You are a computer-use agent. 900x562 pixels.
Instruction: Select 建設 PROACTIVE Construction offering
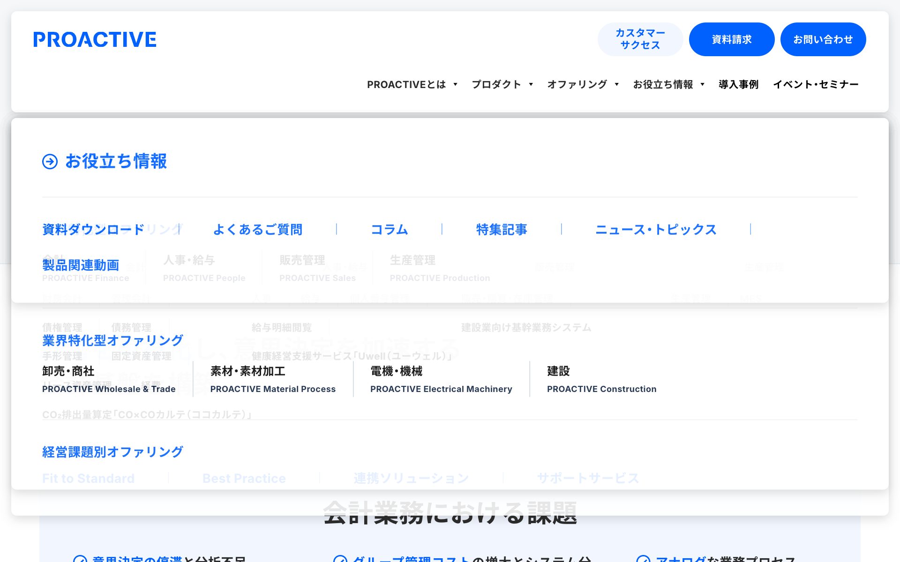point(601,379)
